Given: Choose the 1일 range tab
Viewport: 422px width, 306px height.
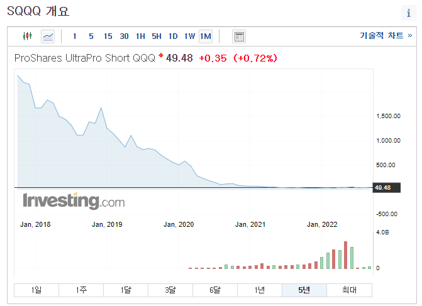Looking at the screenshot, I should [36, 290].
